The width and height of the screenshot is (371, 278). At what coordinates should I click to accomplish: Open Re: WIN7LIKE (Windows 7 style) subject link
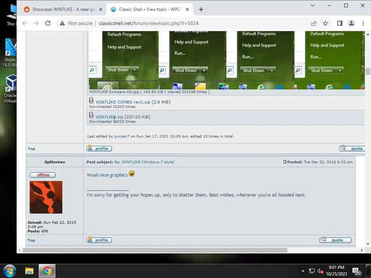tap(144, 162)
